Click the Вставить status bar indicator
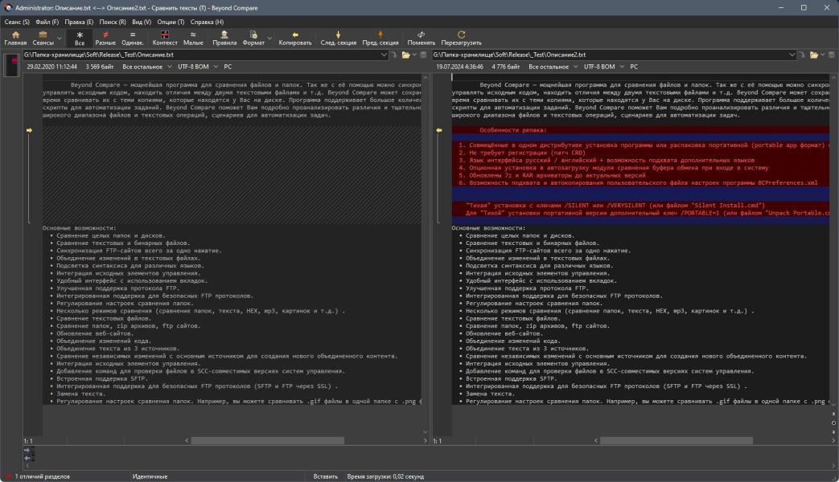 [325, 476]
